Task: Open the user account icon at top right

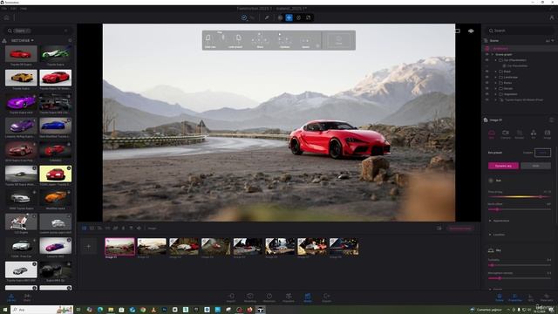Action: (x=552, y=17)
